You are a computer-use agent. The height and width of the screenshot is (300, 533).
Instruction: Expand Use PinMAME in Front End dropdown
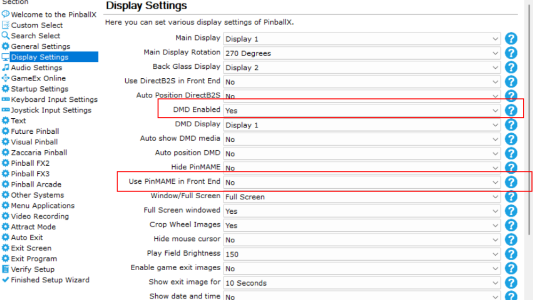tap(362, 182)
